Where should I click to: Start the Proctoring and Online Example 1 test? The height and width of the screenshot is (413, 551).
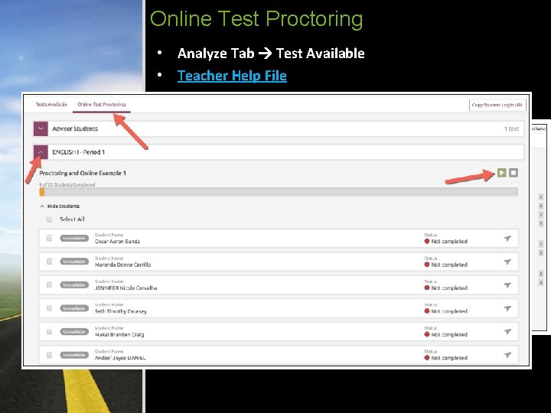501,172
